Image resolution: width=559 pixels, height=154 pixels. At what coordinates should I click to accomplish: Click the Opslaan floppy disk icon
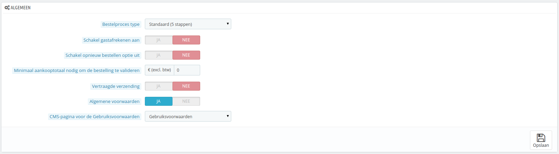click(x=541, y=138)
